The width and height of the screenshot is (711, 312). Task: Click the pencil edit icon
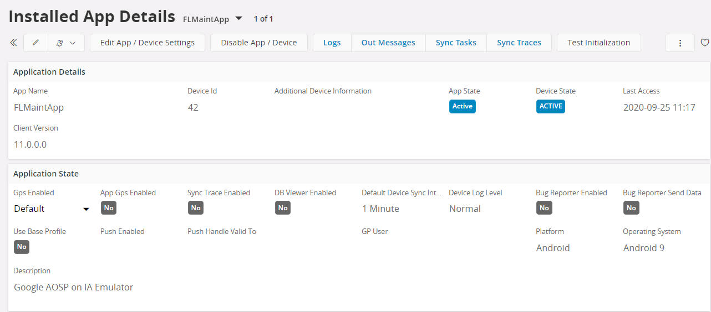click(36, 43)
